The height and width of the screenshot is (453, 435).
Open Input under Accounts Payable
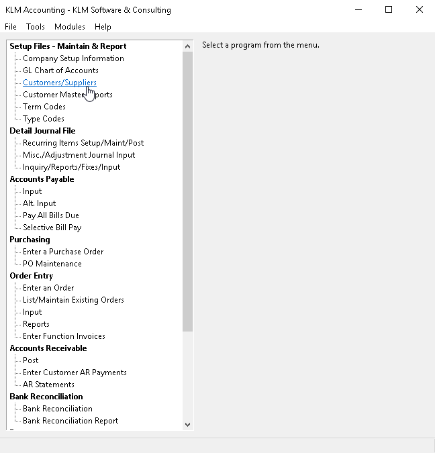pos(32,191)
